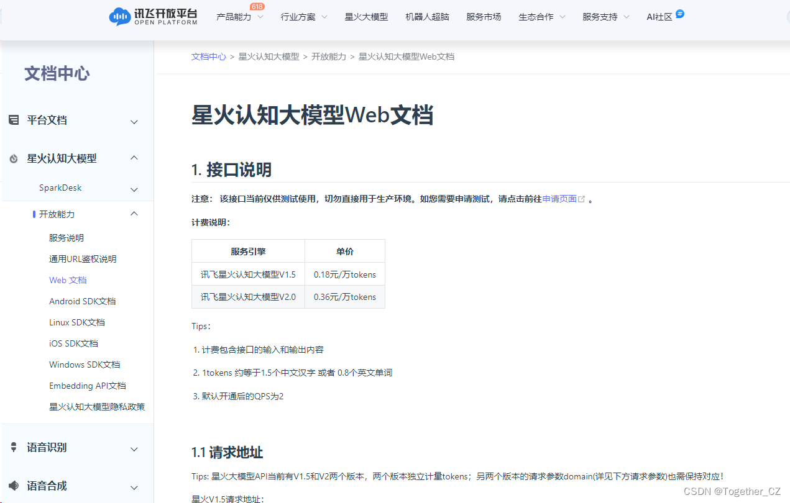Open 星火认知大模型隐私政策 in the sidebar
Viewport: 790px width, 503px height.
(97, 407)
